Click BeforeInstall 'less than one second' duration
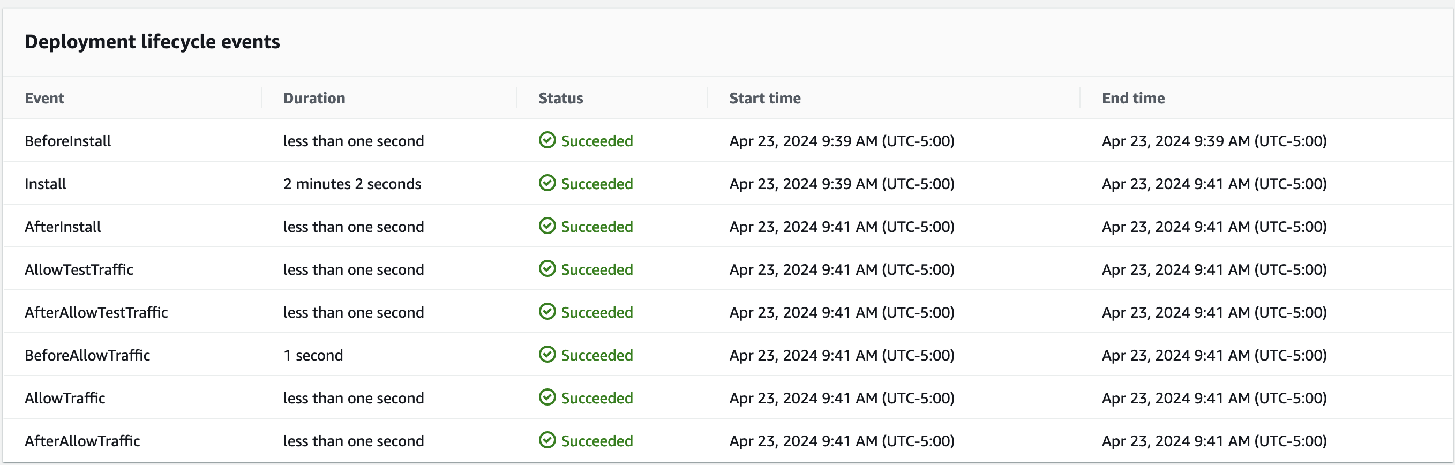Image resolution: width=1455 pixels, height=465 pixels. tap(354, 141)
